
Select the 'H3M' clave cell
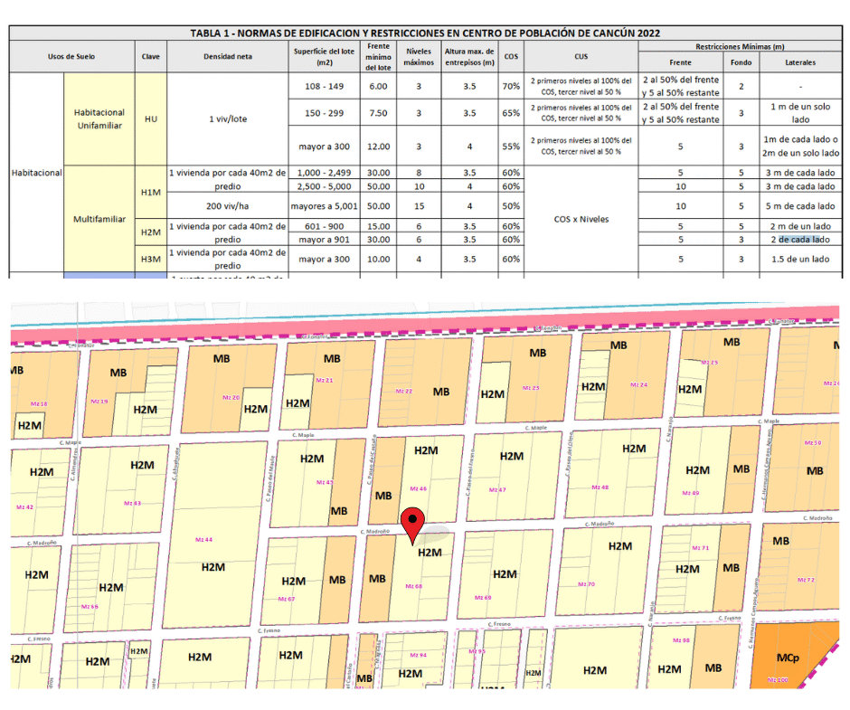click(x=151, y=260)
